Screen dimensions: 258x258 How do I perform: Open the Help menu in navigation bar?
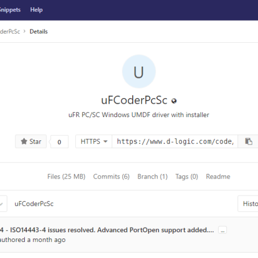36,10
